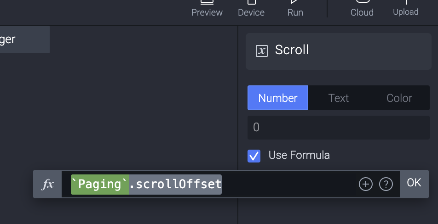Click the fx formula icon
Viewport: 438px width, 224px height.
[x=48, y=184]
